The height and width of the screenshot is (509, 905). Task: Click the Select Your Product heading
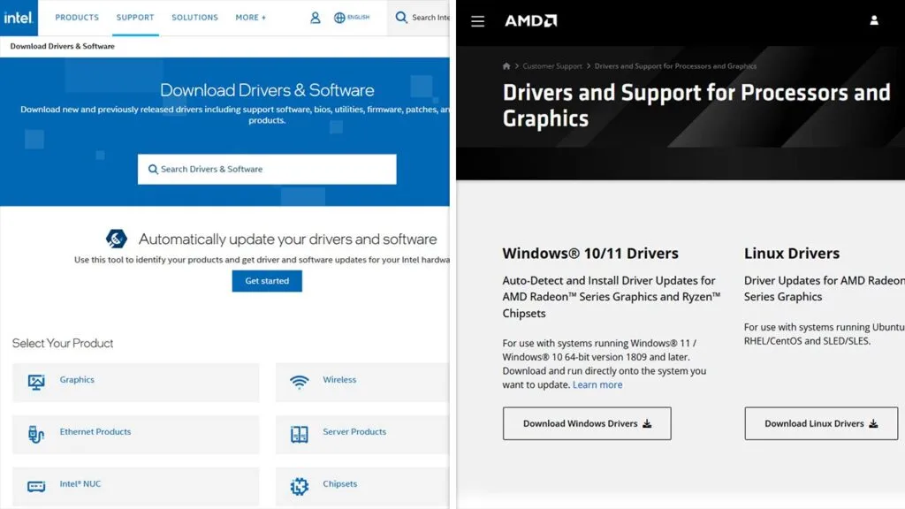coord(63,344)
